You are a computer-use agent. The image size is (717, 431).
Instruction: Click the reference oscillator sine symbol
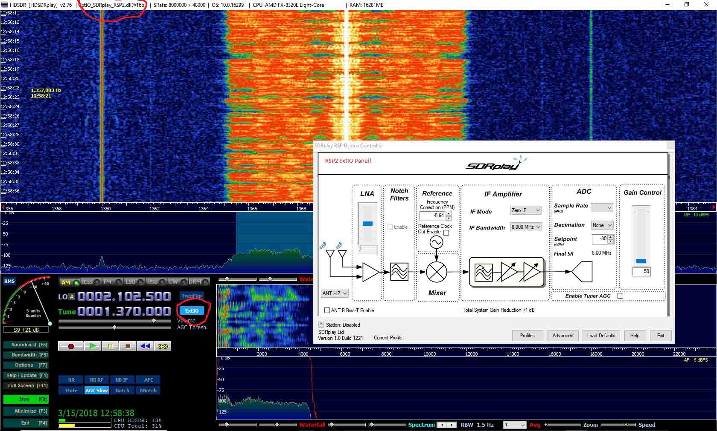tap(437, 242)
